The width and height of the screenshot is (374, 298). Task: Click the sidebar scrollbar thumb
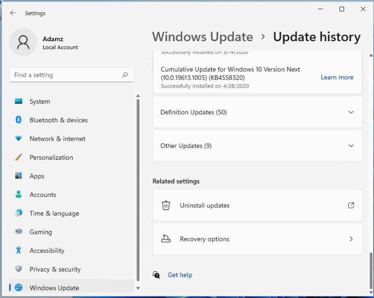[x=138, y=190]
